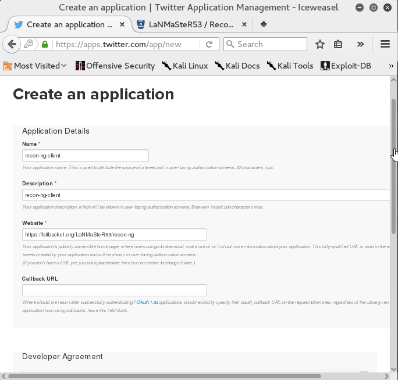This screenshot has height=380, width=398.
Task: Switch to the LaNMaSteR53 / Reco... tab
Action: click(191, 24)
